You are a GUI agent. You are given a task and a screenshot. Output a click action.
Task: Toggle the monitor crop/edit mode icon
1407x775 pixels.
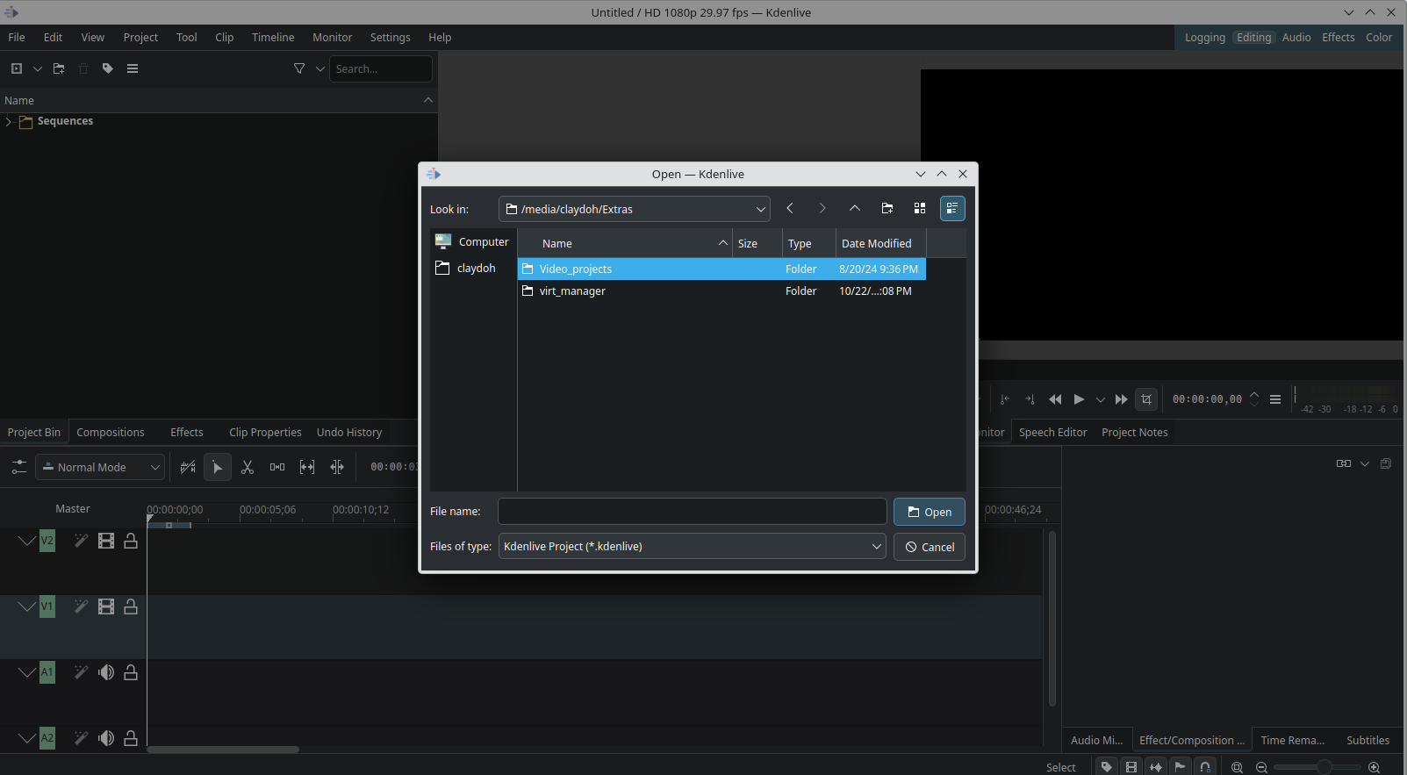pos(1146,399)
